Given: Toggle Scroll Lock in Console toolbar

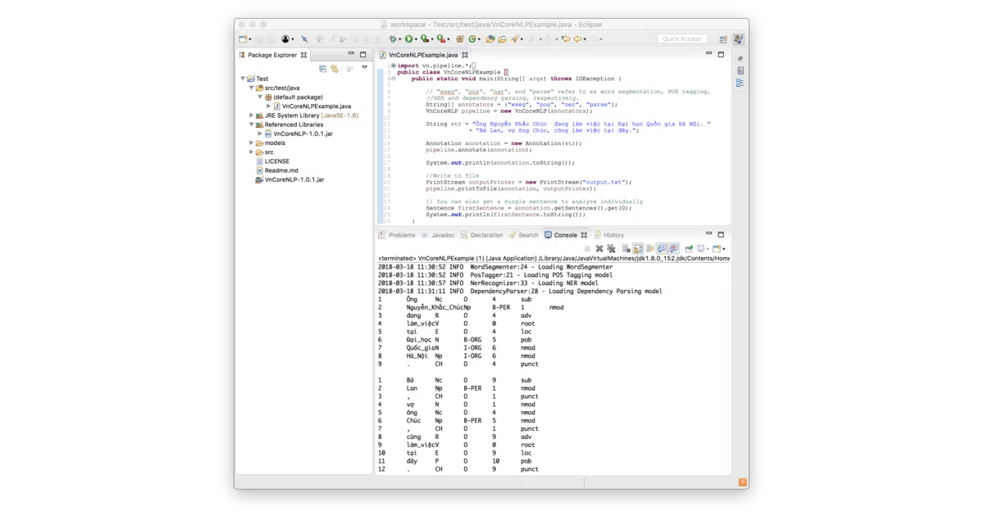Looking at the screenshot, I should tap(638, 248).
